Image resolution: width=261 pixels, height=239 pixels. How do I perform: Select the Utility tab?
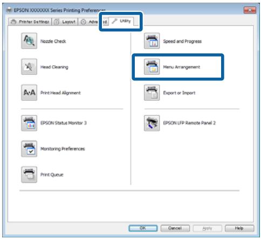[x=121, y=21]
